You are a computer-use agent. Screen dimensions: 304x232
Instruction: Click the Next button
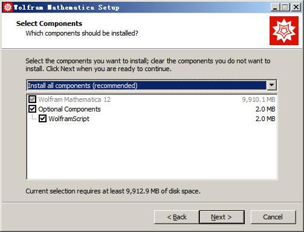pyautogui.click(x=222, y=217)
